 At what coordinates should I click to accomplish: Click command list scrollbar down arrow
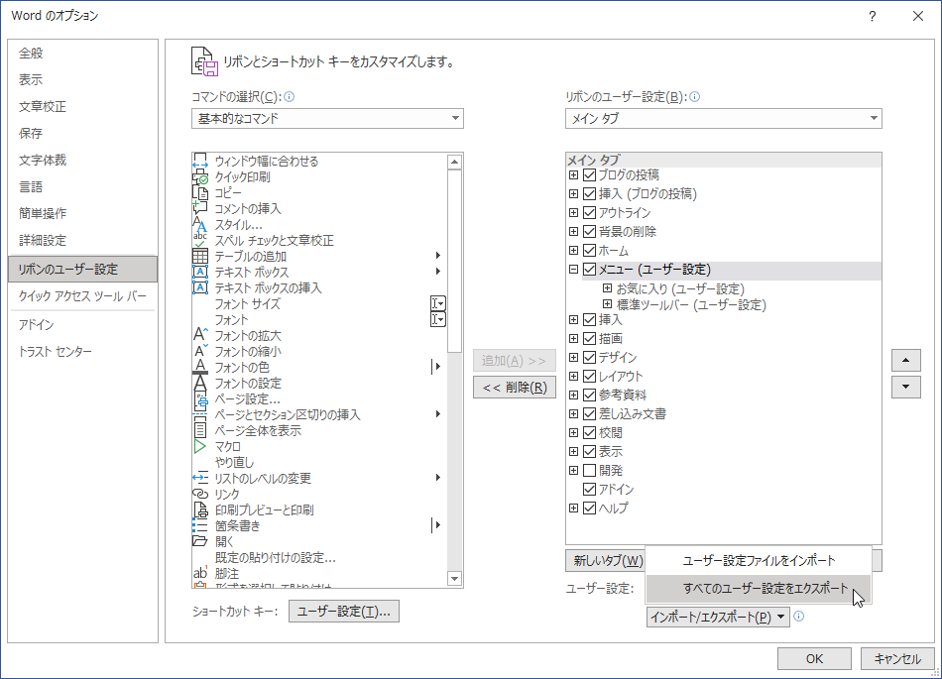coord(455,579)
